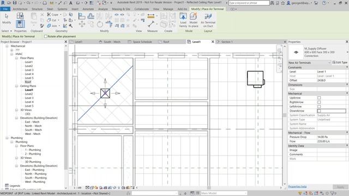The height and width of the screenshot is (196, 349).
Task: Click the Apply button in Properties
Action: click(x=340, y=187)
